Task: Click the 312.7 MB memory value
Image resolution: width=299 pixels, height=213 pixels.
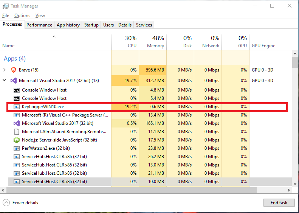Action: click(x=155, y=81)
